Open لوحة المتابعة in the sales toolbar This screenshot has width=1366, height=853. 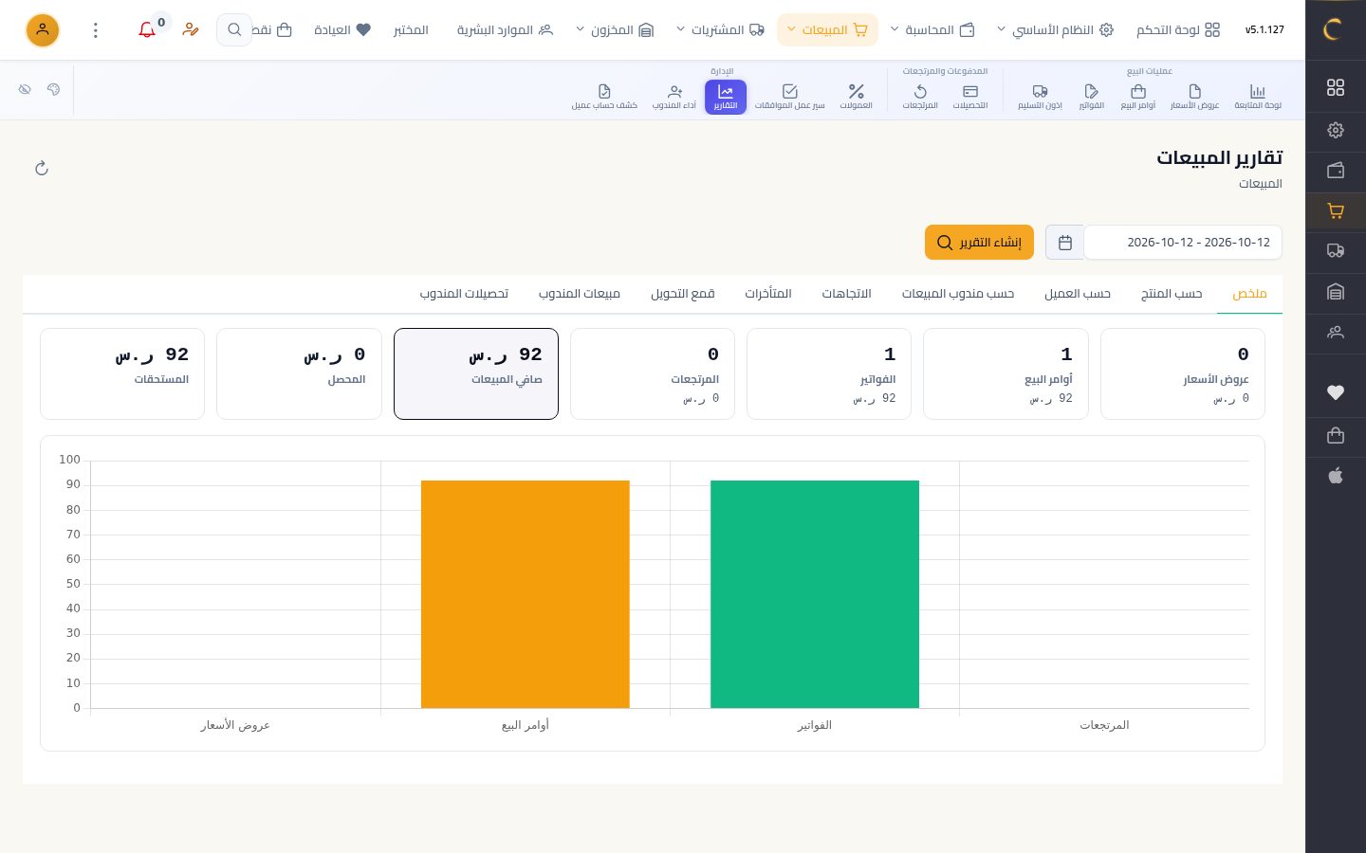click(x=1257, y=97)
